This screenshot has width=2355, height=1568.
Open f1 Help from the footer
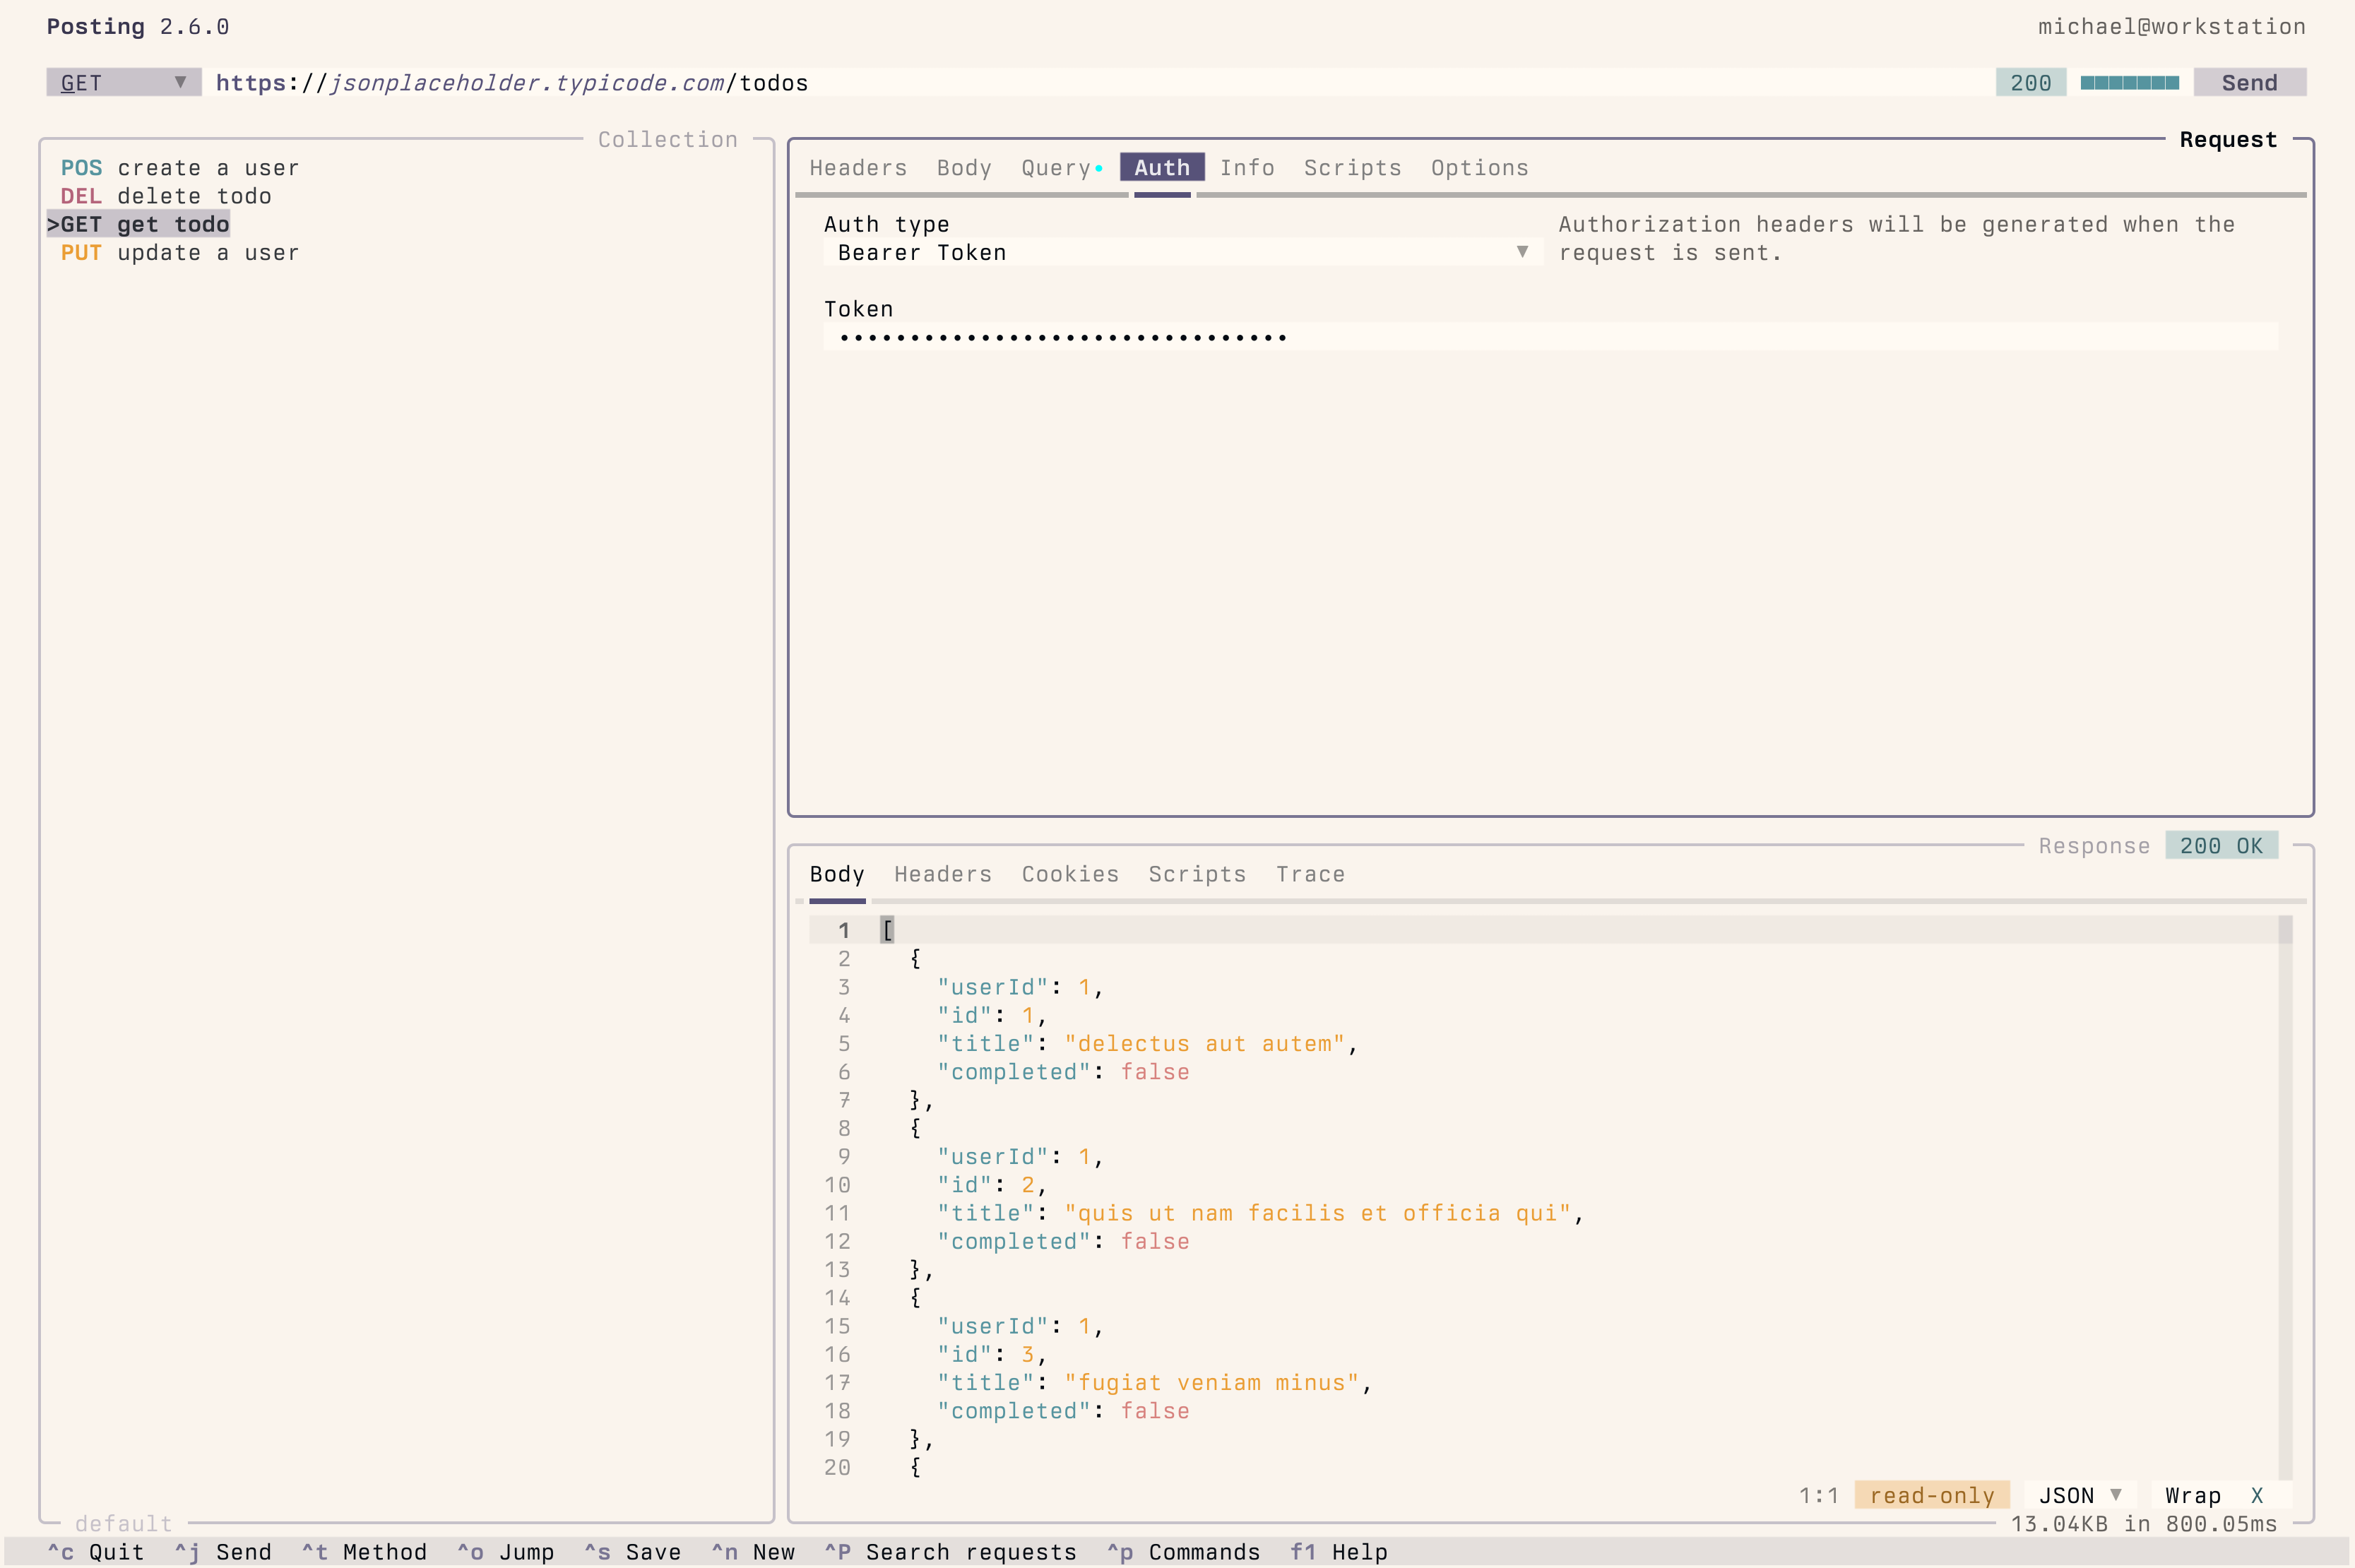(1338, 1552)
